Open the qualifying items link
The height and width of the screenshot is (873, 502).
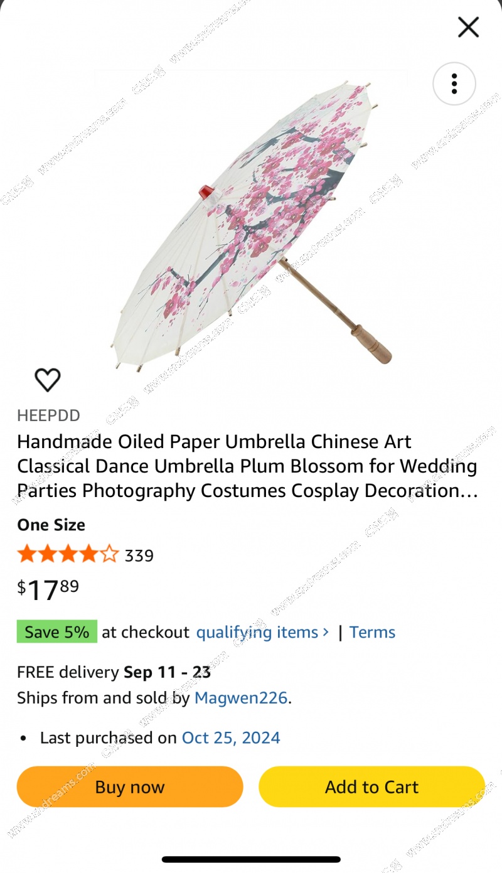[x=257, y=632]
